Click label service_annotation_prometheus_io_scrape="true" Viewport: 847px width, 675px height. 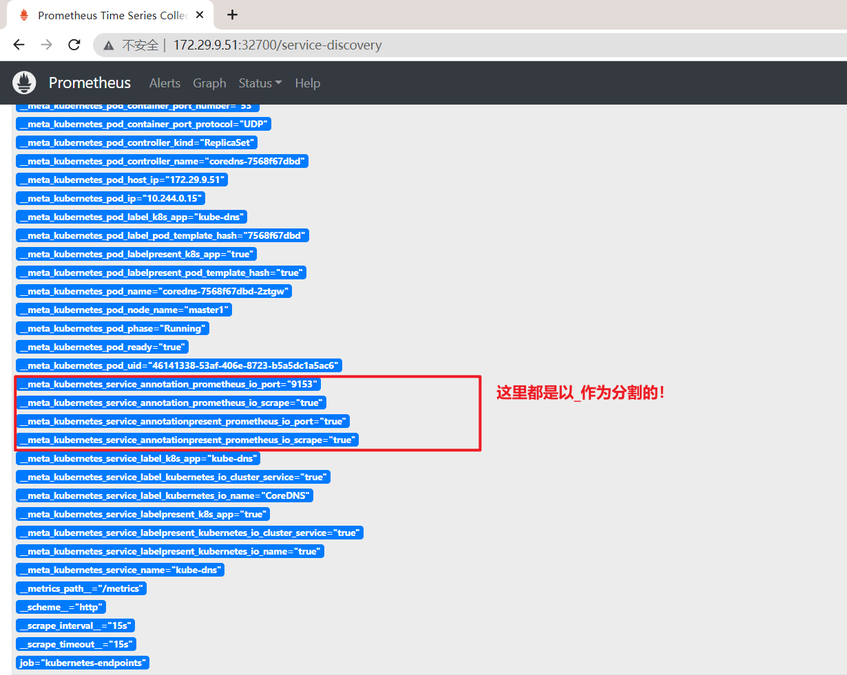pyautogui.click(x=171, y=403)
